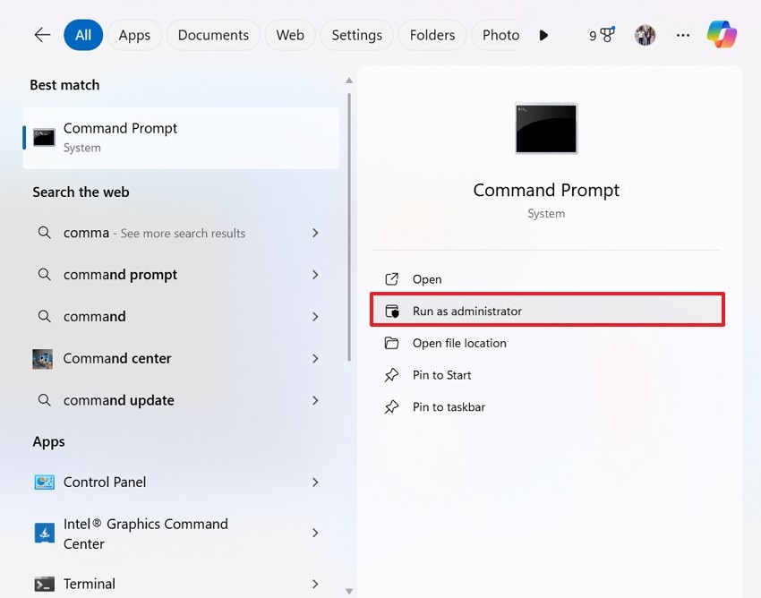Click the Terminal app icon
761x598 pixels.
pos(44,584)
